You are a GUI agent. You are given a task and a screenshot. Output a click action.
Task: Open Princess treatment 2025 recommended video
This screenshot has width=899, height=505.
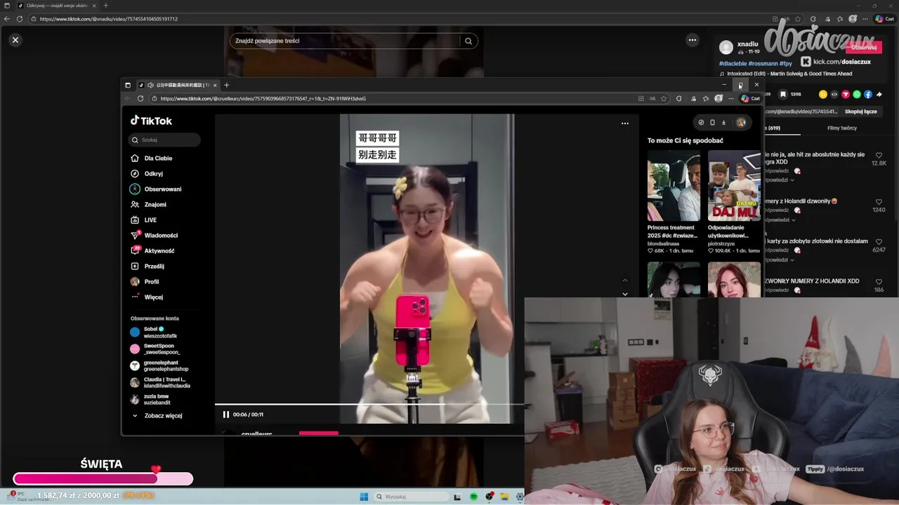coord(674,186)
